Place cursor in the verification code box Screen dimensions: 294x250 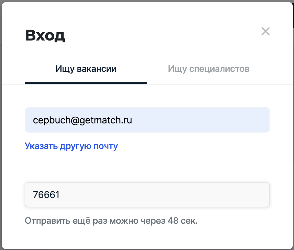(x=147, y=195)
